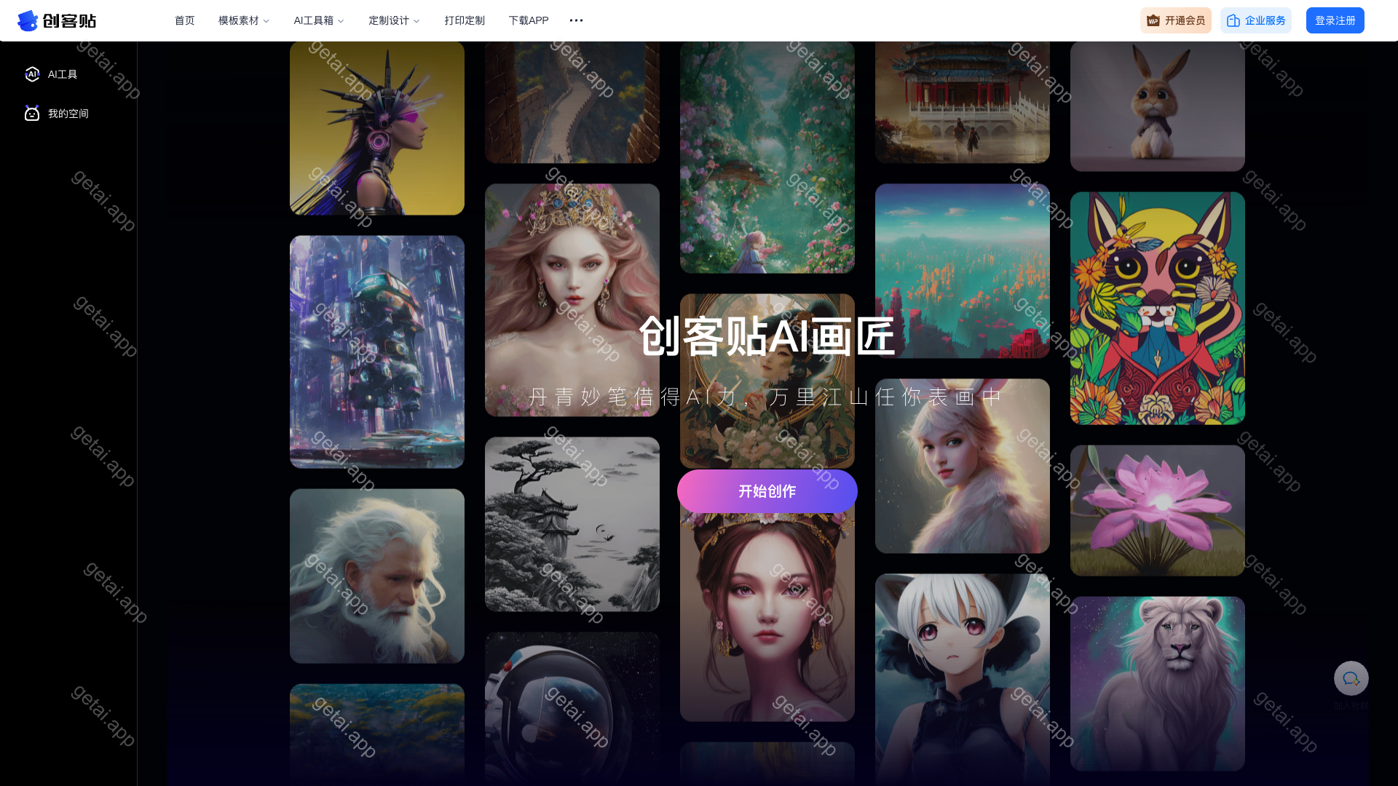Expand the AI工具箱 dropdown chevron
1398x786 pixels.
coord(341,21)
